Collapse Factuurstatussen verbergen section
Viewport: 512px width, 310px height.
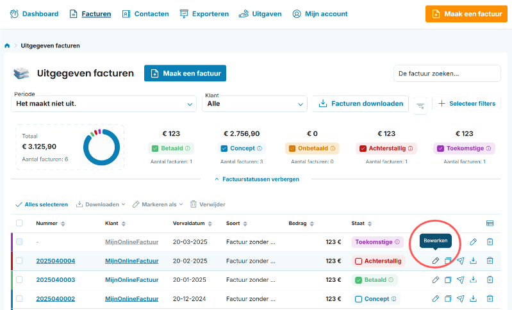point(257,179)
